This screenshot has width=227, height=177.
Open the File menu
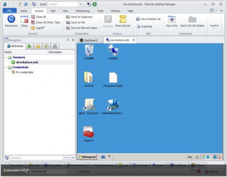pos(10,11)
